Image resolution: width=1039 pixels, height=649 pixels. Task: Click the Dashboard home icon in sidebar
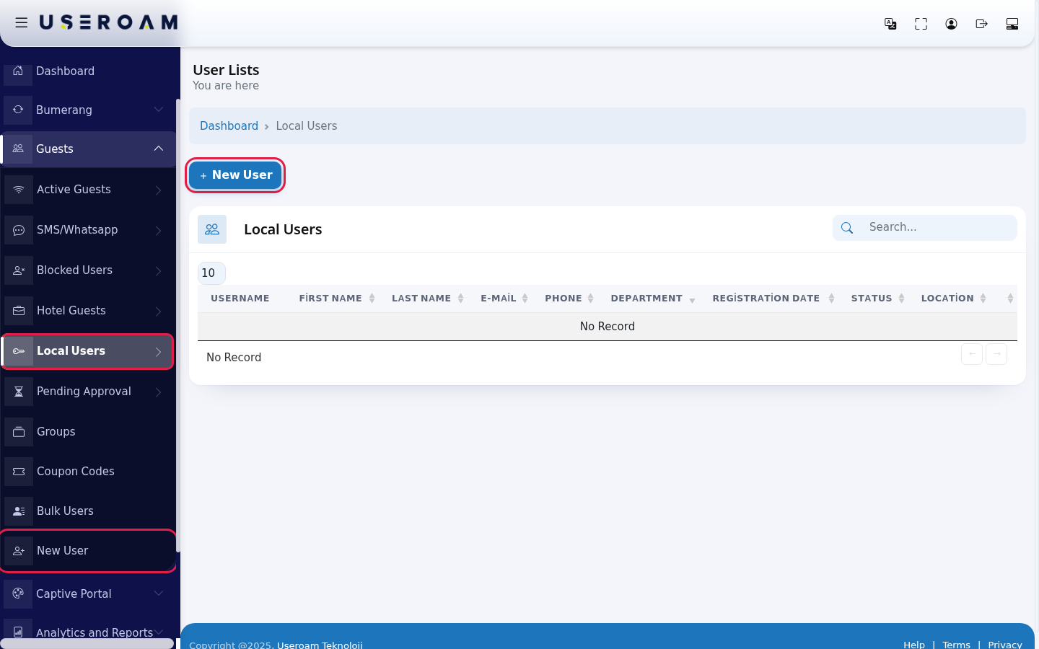pyautogui.click(x=18, y=71)
